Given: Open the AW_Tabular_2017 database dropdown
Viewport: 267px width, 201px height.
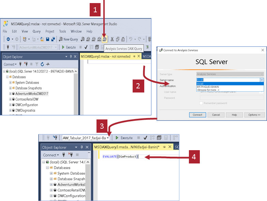Looking at the screenshot, I should [108, 138].
